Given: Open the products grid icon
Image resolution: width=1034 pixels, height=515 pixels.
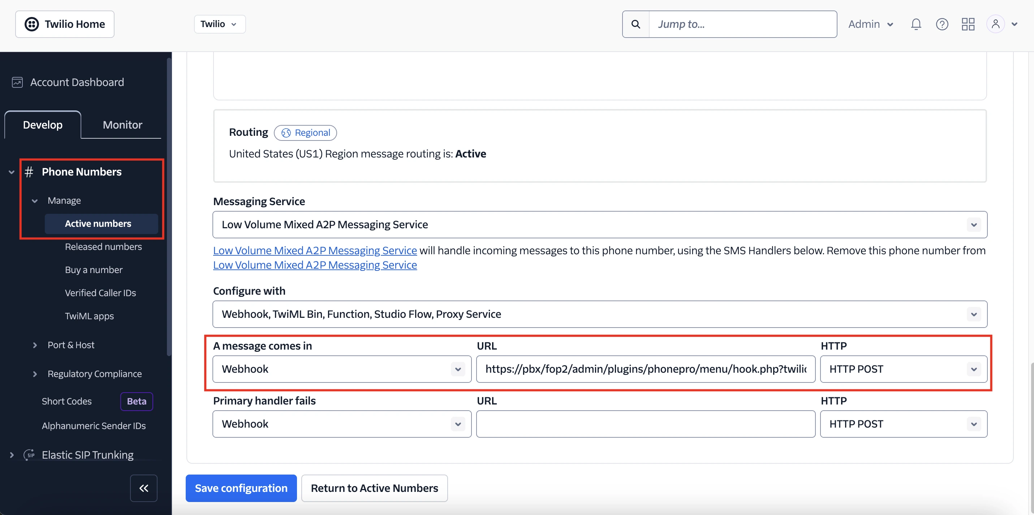Looking at the screenshot, I should (968, 24).
